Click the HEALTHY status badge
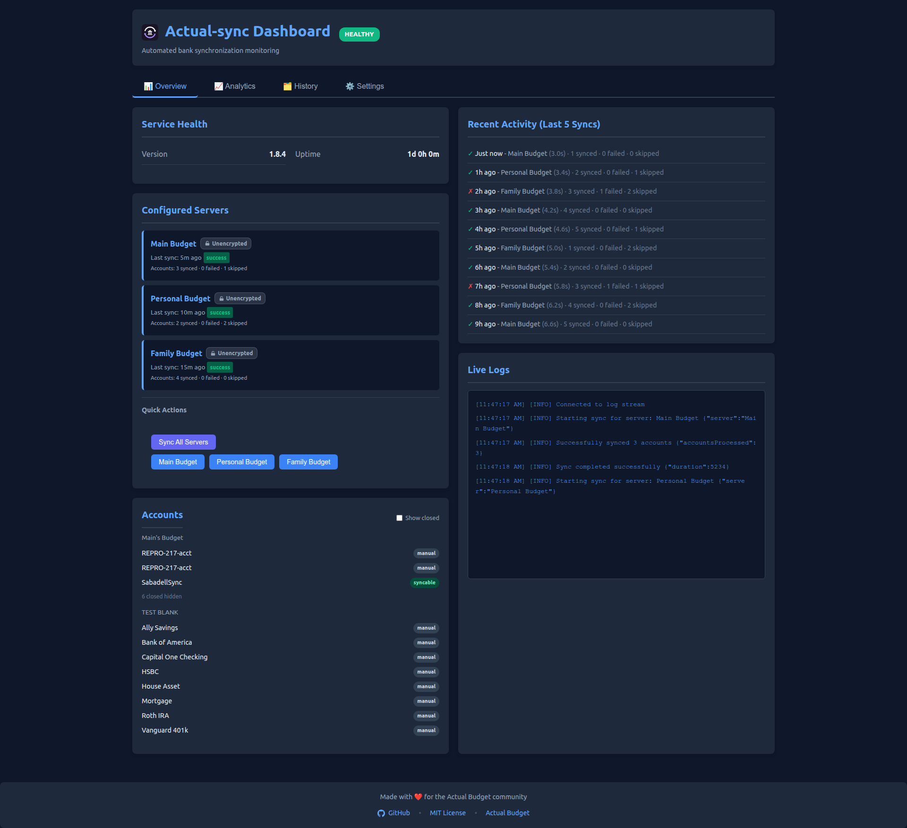 coord(359,34)
